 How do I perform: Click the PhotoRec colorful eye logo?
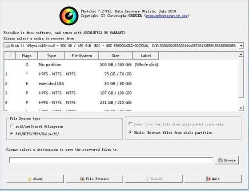point(69,16)
